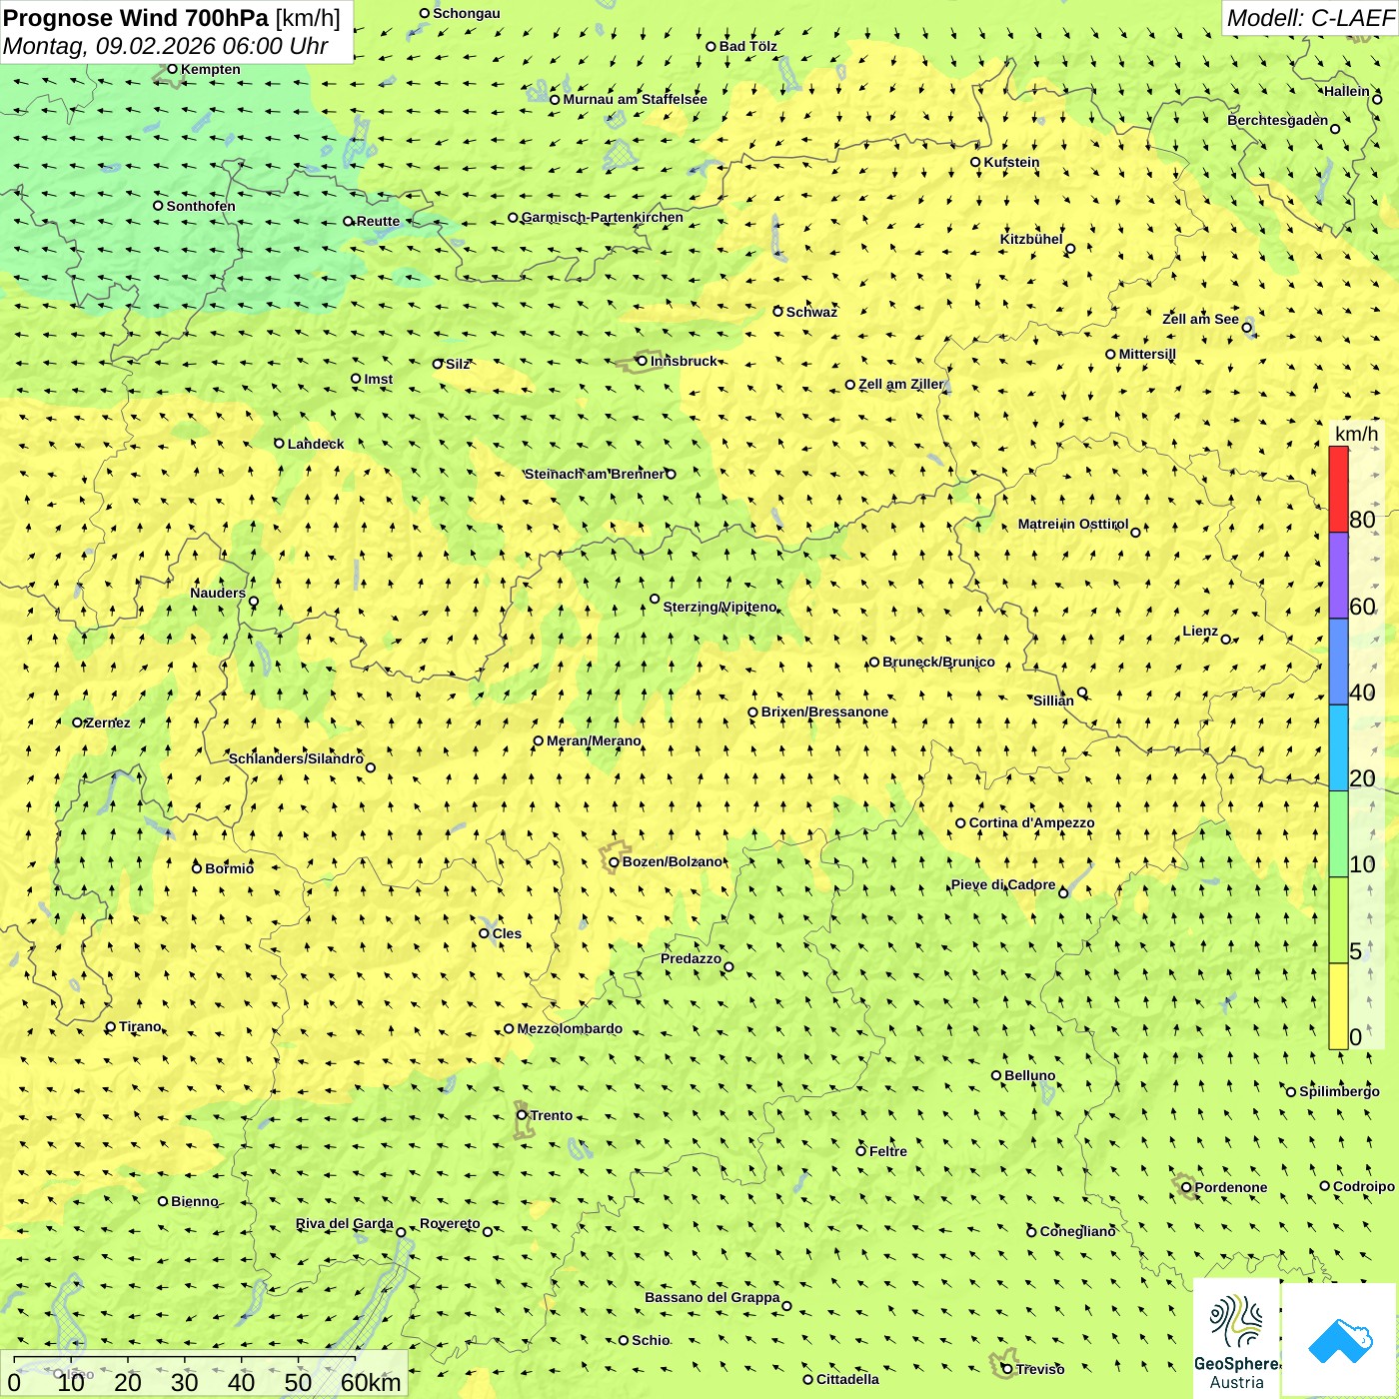Click the 'Codroipo' label

point(1364,1186)
